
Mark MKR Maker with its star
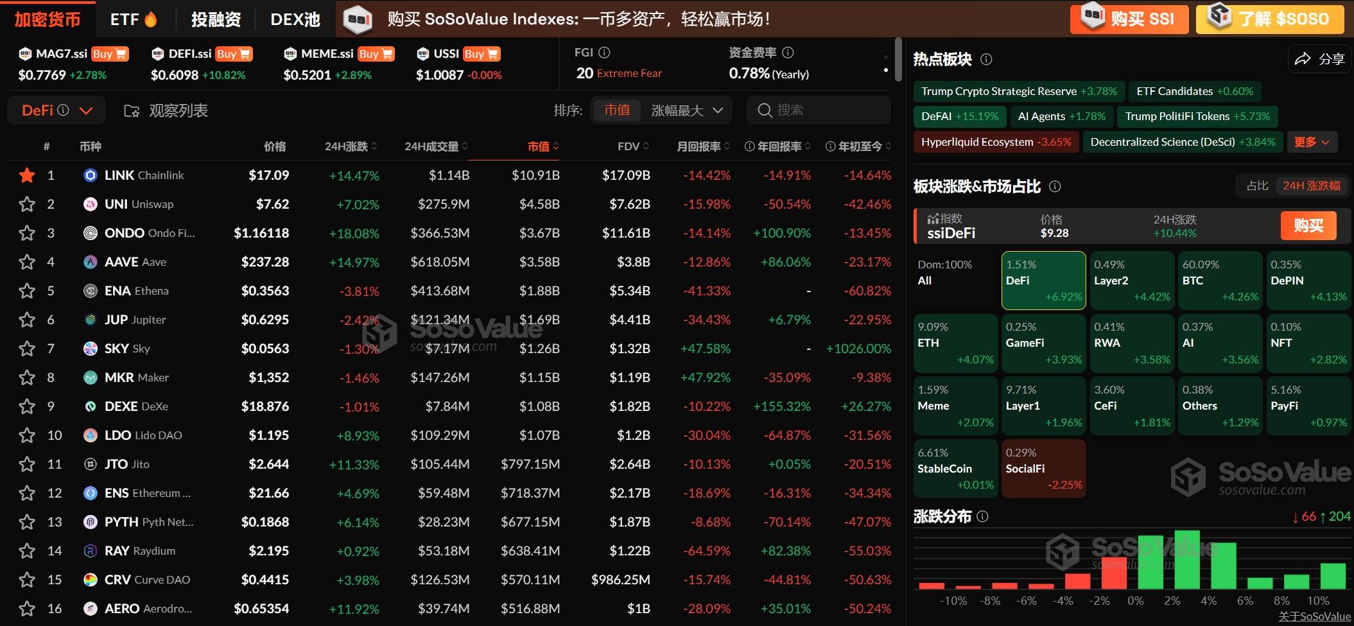pos(27,378)
